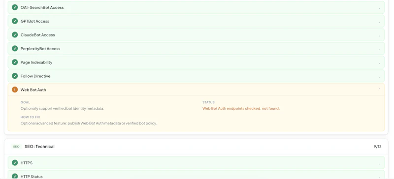Expand the HTTPS row chevron

pyautogui.click(x=379, y=163)
